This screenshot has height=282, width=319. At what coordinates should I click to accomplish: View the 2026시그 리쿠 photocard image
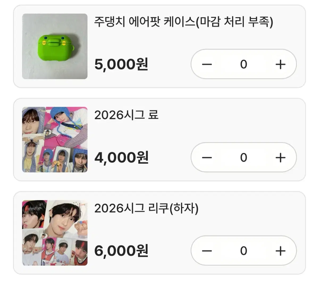pos(55,233)
